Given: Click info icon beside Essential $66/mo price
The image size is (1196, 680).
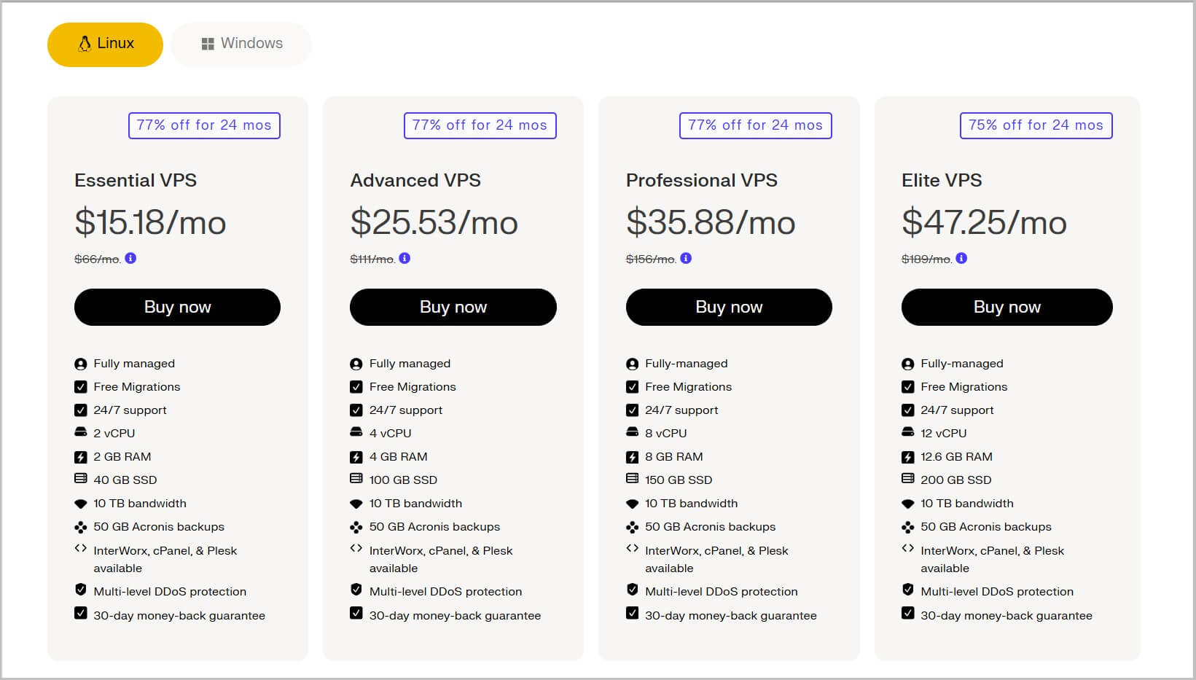Looking at the screenshot, I should (x=130, y=258).
